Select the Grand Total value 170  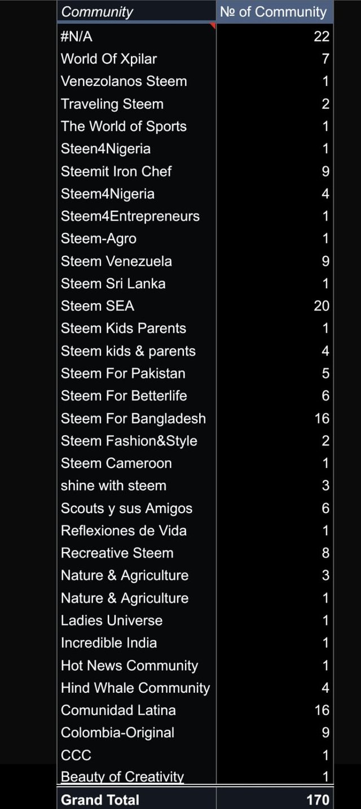[x=275, y=799]
